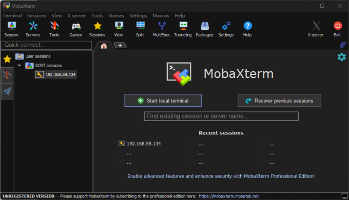Click the key icon beside recent 192.168.59.134
The height and width of the screenshot is (200, 349).
[x=122, y=144]
